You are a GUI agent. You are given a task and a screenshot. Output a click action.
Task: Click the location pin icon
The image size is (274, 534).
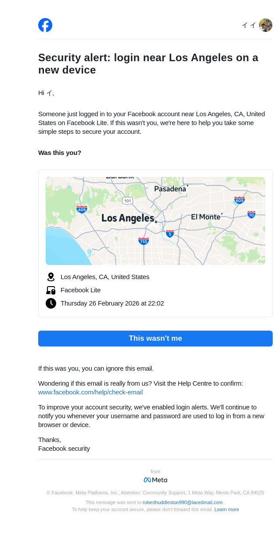coord(51,277)
